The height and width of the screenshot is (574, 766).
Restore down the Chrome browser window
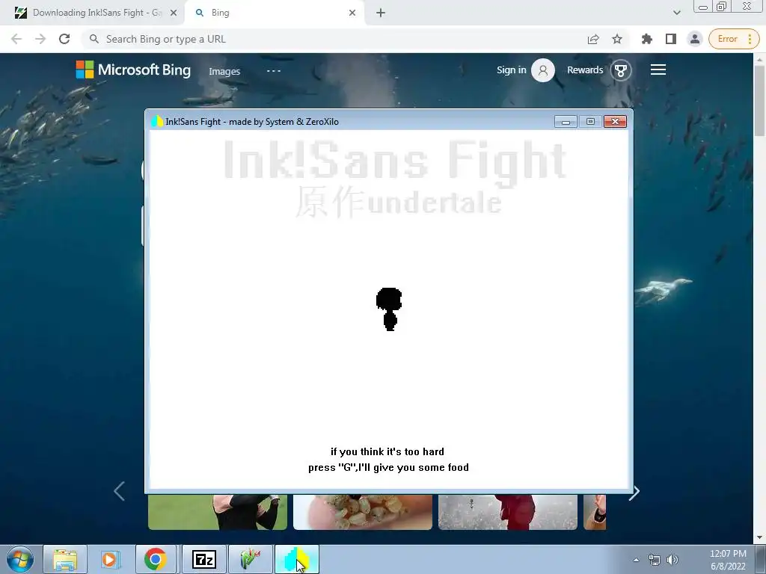(x=722, y=7)
